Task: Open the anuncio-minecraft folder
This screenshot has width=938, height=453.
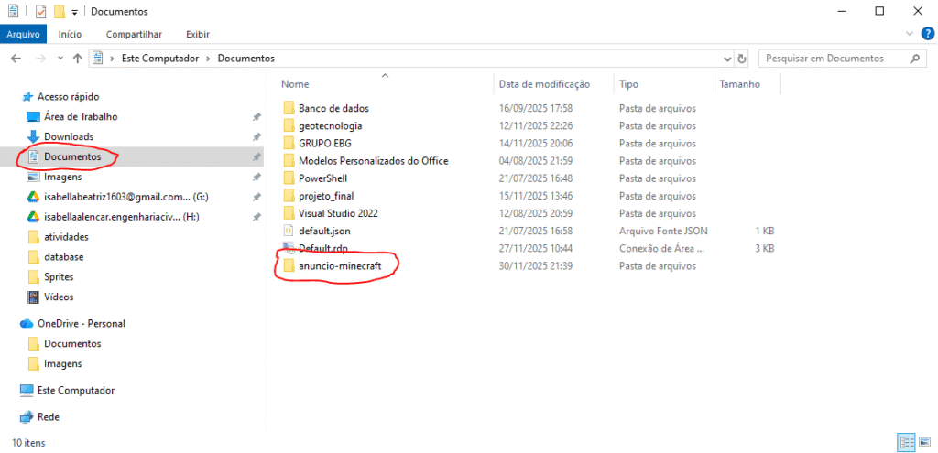Action: (339, 265)
